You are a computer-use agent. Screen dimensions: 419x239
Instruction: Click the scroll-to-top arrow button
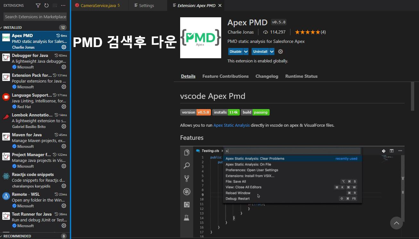[397, 223]
